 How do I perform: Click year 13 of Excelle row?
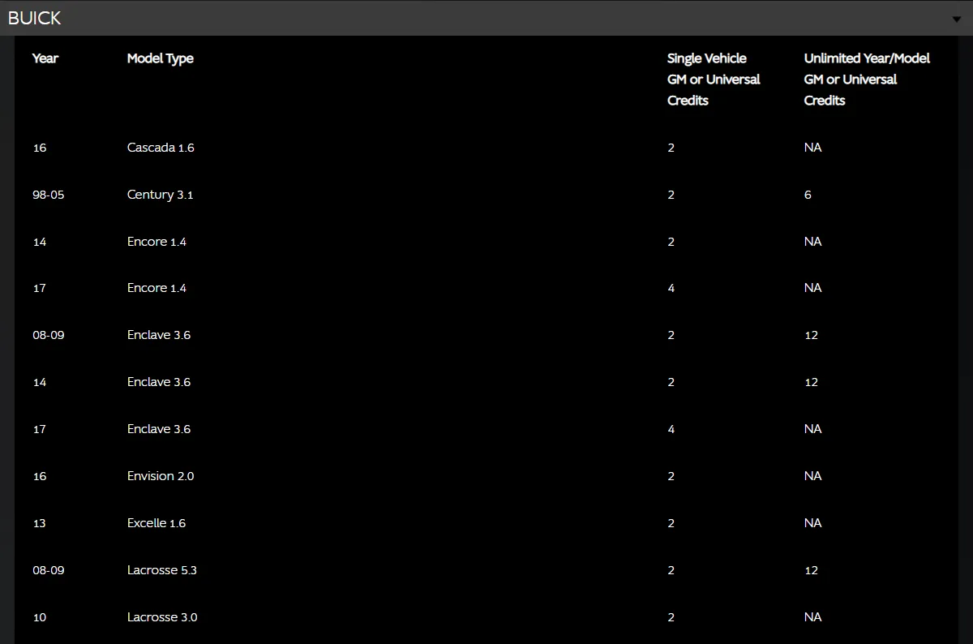click(40, 523)
